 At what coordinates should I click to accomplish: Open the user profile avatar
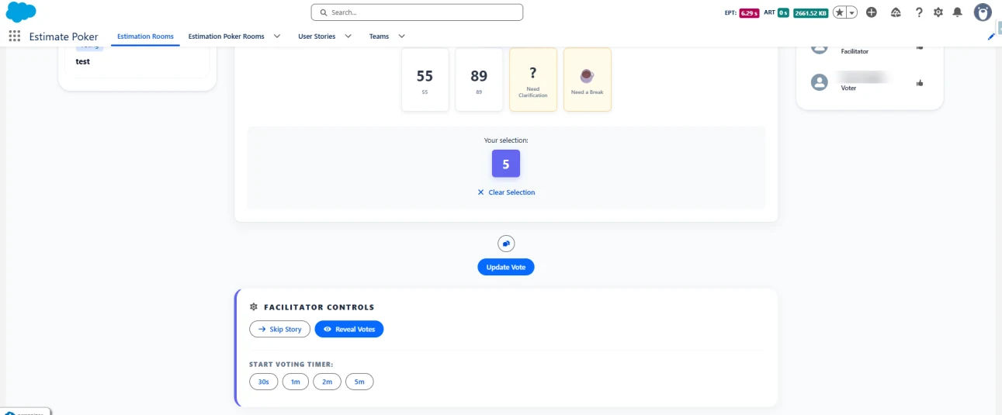click(983, 12)
